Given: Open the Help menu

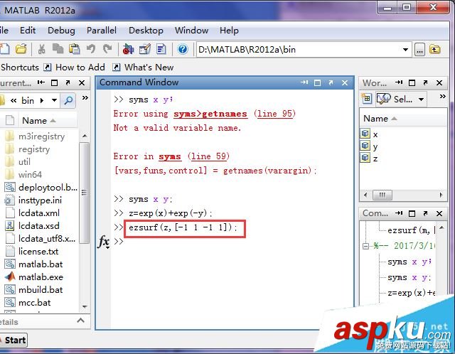Looking at the screenshot, I should [229, 30].
